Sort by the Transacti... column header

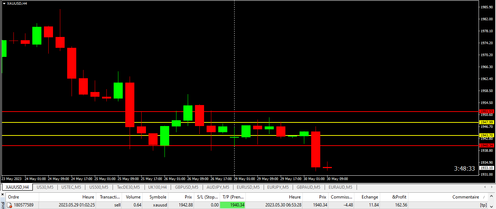109,197
